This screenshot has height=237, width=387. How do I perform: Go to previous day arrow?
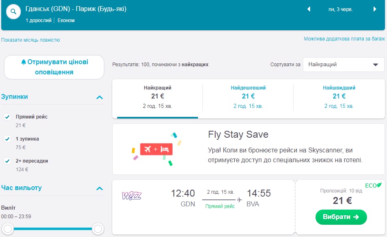click(x=309, y=9)
